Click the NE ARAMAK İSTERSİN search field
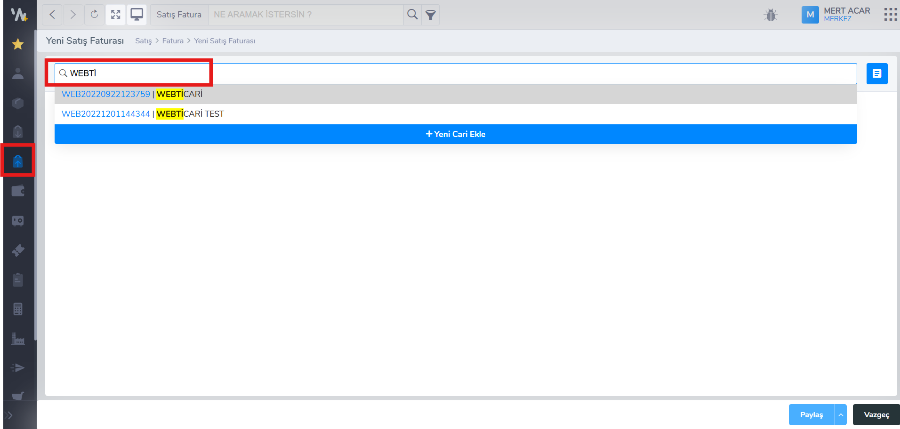Image resolution: width=900 pixels, height=429 pixels. 306,15
